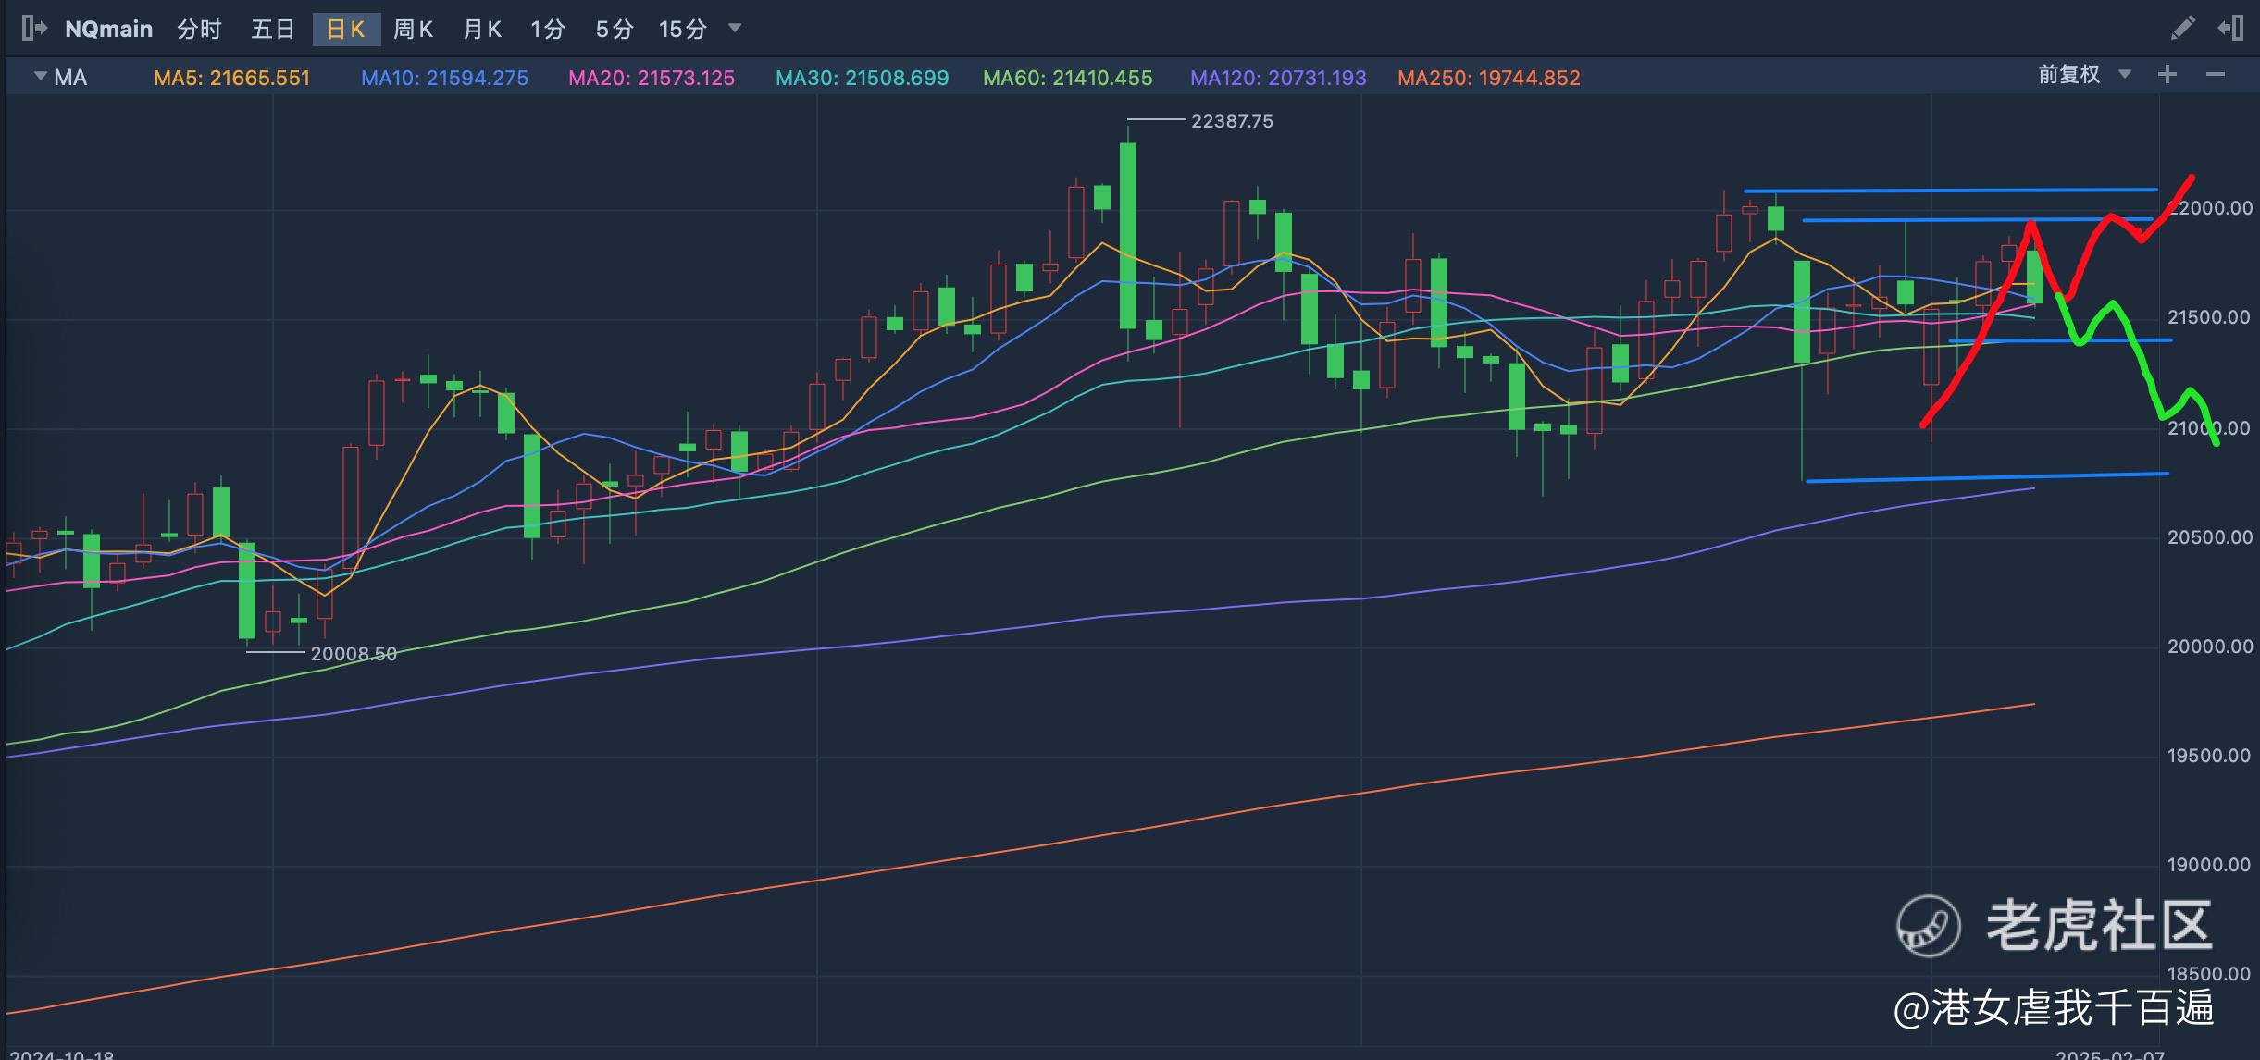Screen dimensions: 2260x1060
Task: Click the sidebar expand icon left of NQmain
Action: click(x=33, y=29)
